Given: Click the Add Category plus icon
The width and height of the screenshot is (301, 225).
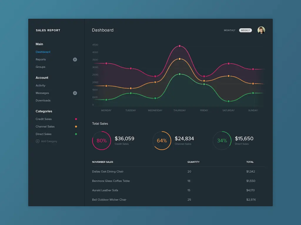Looking at the screenshot, I should pos(37,141).
